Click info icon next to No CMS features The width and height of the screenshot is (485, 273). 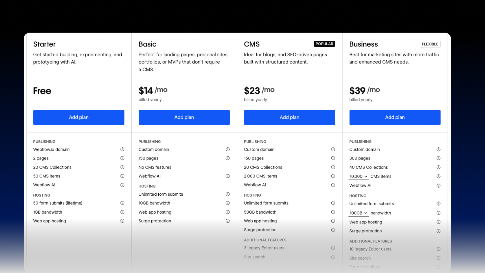pos(228,167)
